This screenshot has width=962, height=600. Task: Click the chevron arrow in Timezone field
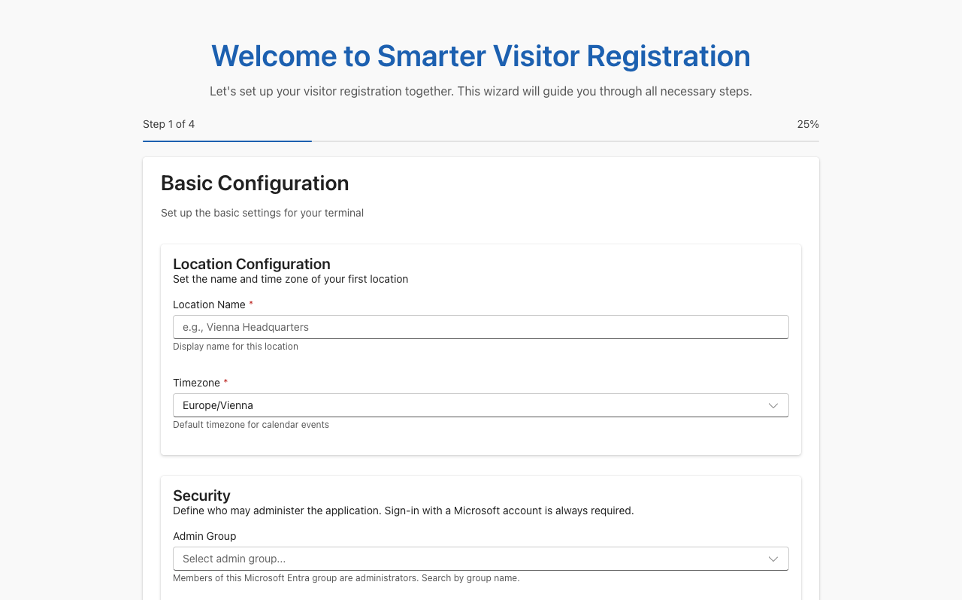click(x=773, y=405)
